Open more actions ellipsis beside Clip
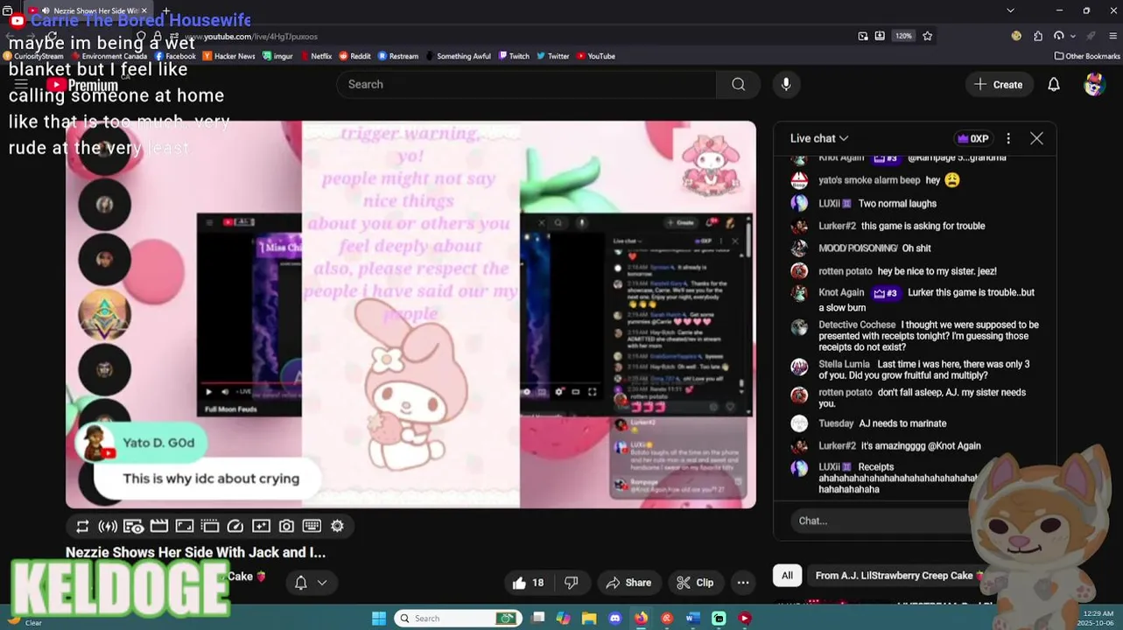Image resolution: width=1123 pixels, height=630 pixels. 743,583
